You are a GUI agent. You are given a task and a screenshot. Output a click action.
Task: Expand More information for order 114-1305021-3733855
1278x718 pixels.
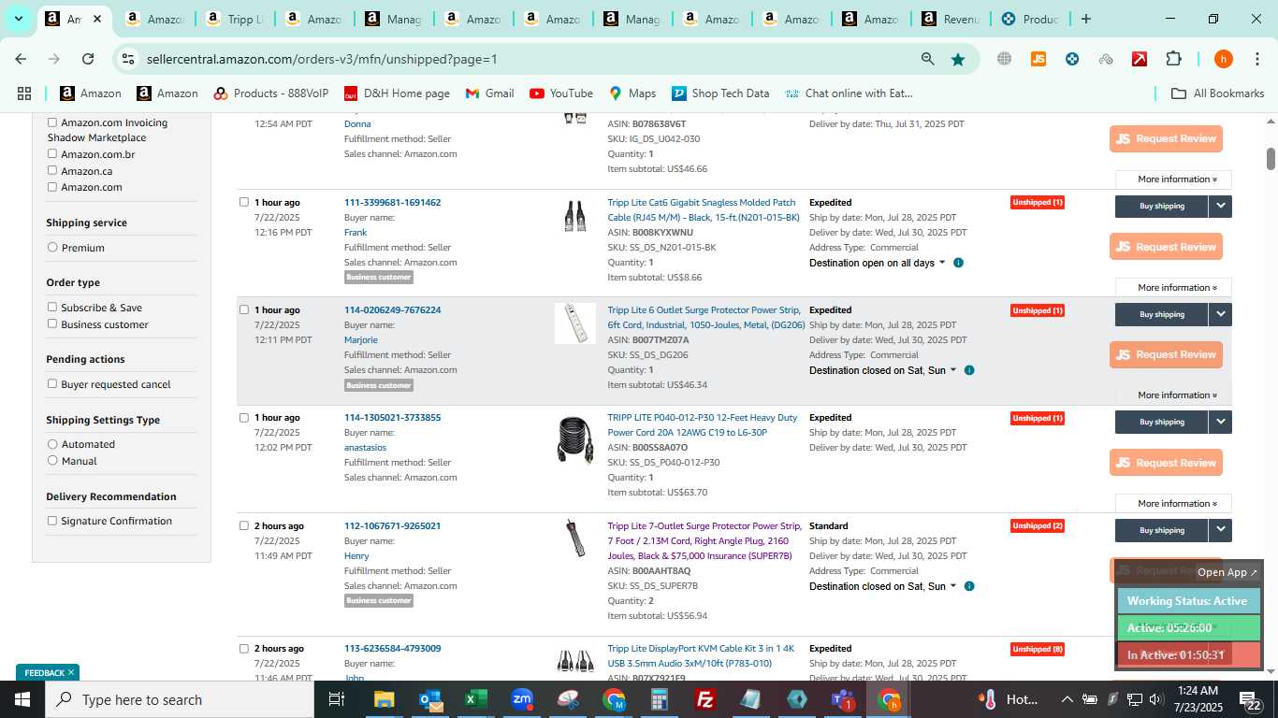pos(1173,503)
